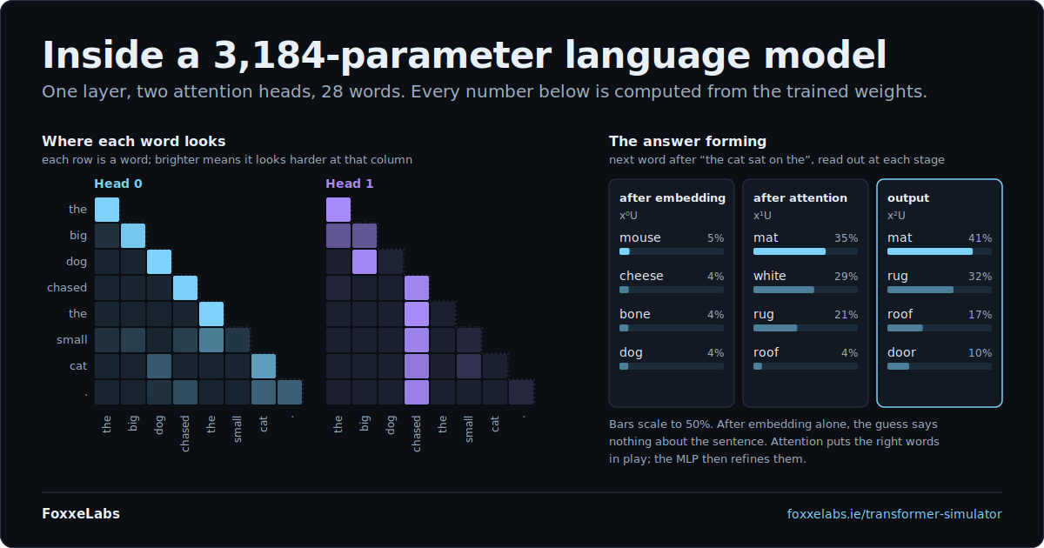The height and width of the screenshot is (548, 1044).
Task: Select the "after embedding" card heading
Action: 673,198
